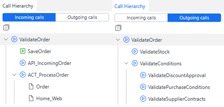The image size is (224, 107).
Task: Select Incoming calls in the left panel
Action: [29, 17]
